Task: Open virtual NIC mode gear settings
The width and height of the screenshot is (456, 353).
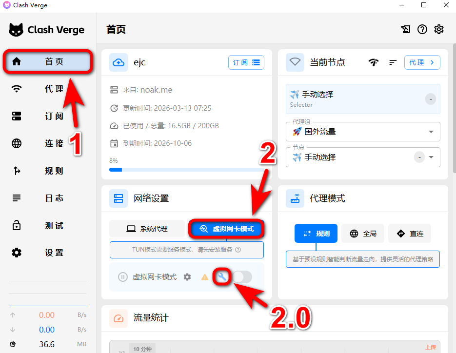Action: point(187,277)
